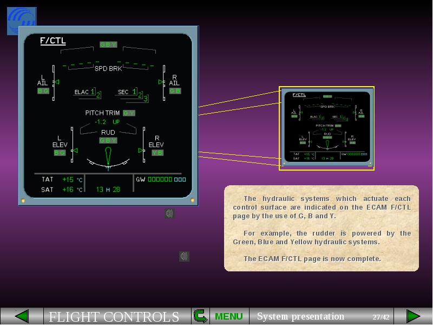Click the blue logo in top-left corner
Screen dimensions: 433x325
22,21
